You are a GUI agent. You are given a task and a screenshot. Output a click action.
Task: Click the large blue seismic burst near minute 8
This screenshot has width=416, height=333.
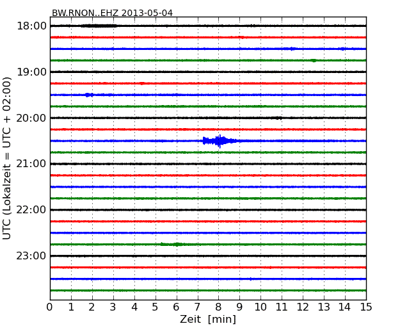(220, 141)
